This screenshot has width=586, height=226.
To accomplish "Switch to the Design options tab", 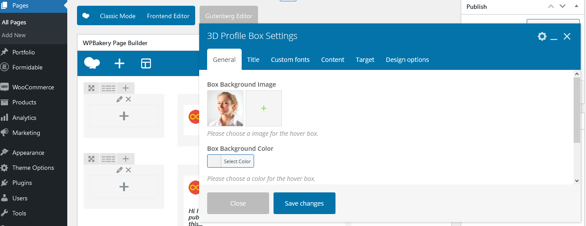I will coord(407,60).
